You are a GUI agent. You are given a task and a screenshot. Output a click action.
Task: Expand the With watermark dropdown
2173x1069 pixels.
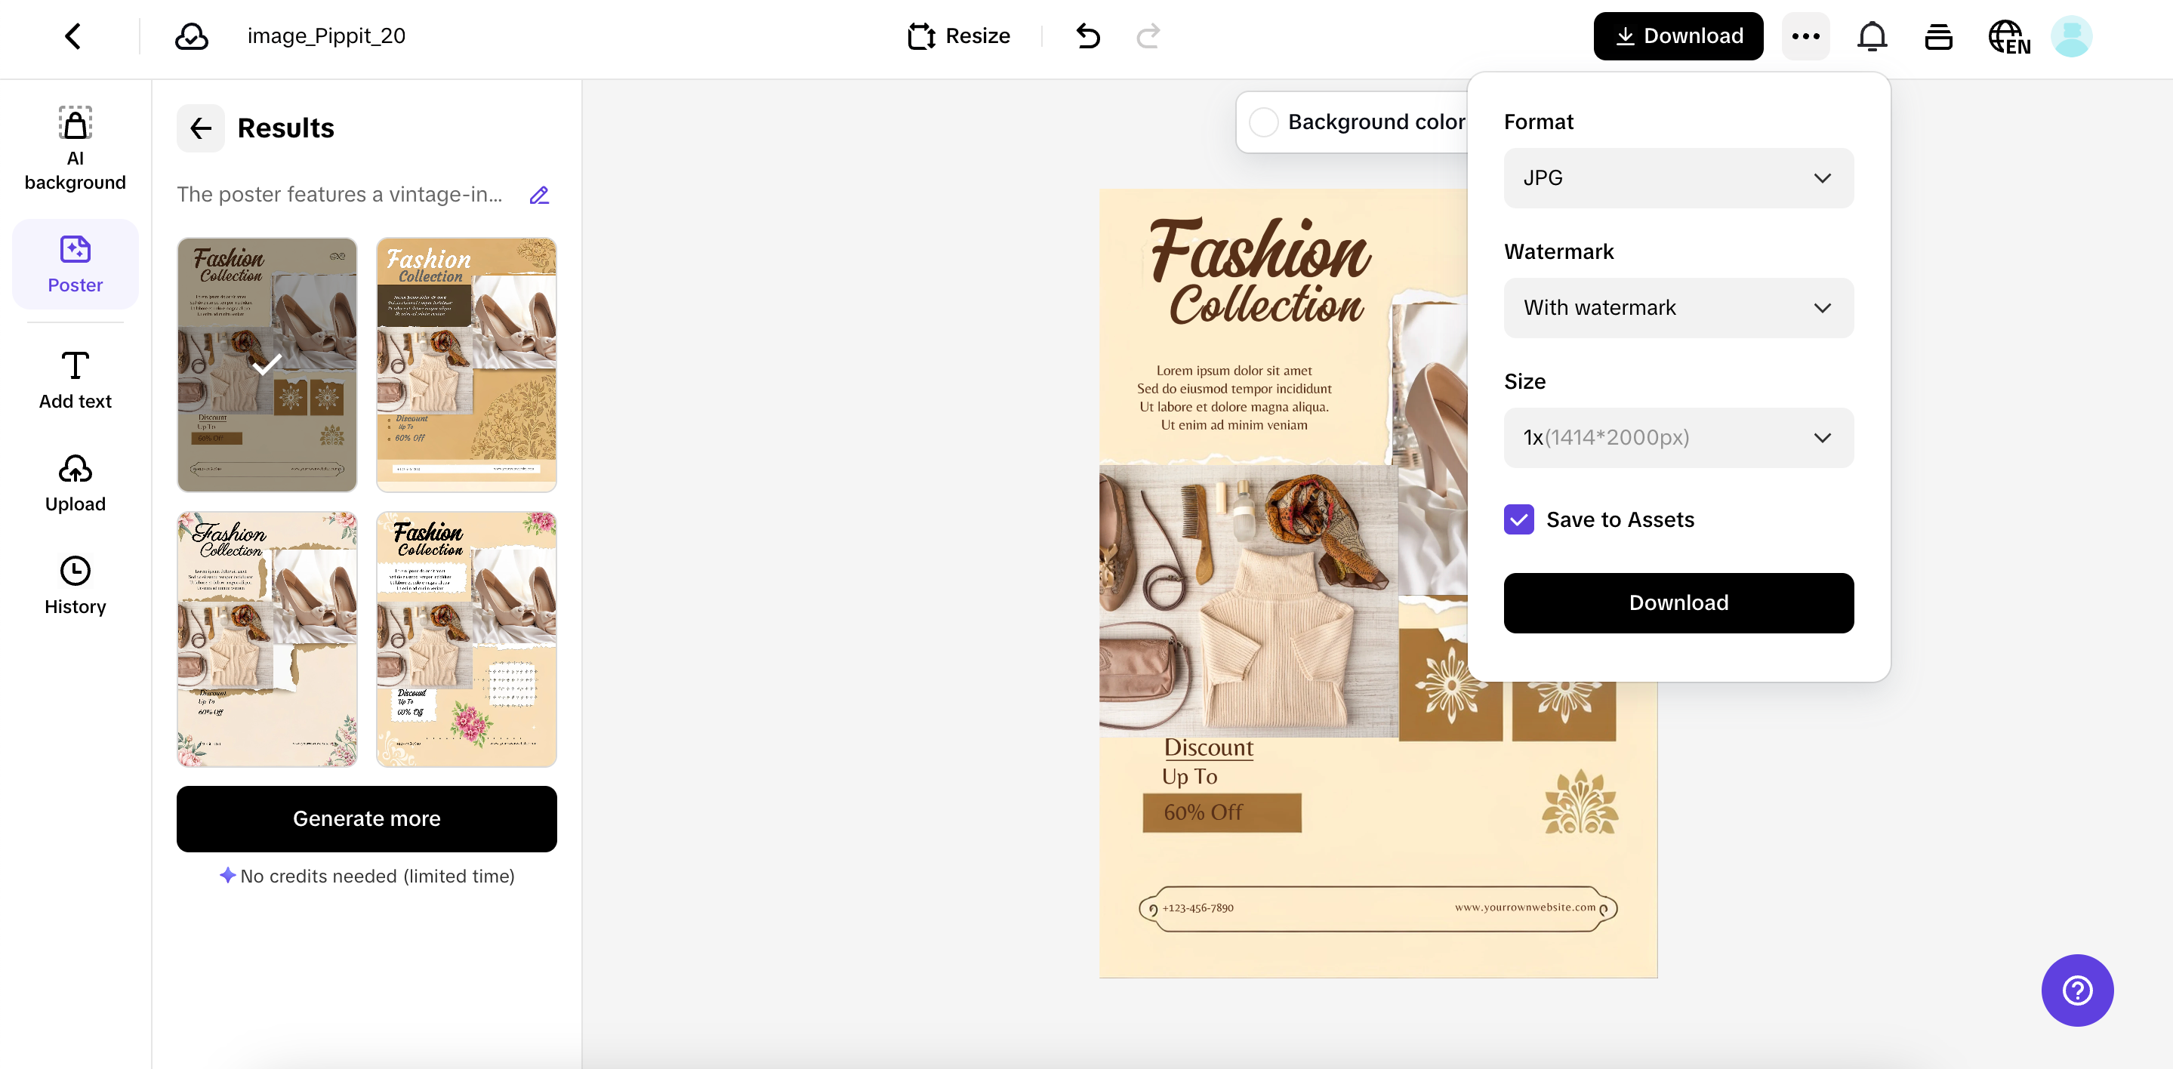pyautogui.click(x=1678, y=308)
